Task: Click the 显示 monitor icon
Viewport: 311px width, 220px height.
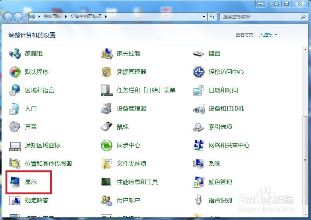Action: coord(15,182)
